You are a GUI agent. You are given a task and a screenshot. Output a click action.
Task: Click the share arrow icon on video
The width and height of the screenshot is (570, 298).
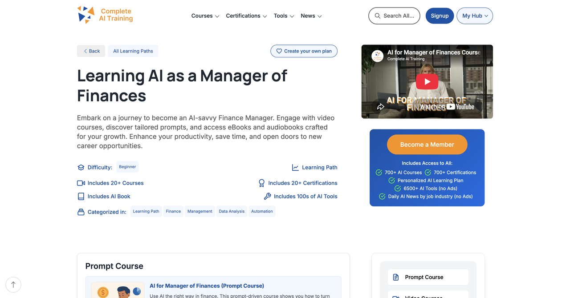[381, 107]
